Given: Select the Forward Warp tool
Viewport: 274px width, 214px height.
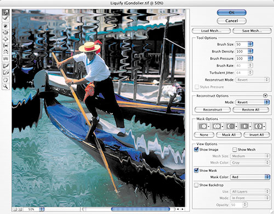Looking at the screenshot, I should pyautogui.click(x=5, y=12).
